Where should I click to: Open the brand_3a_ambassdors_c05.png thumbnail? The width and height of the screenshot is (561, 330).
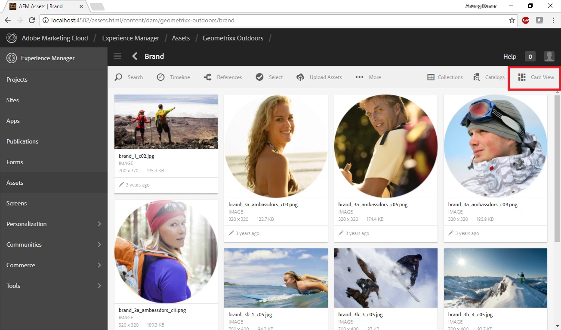(386, 146)
